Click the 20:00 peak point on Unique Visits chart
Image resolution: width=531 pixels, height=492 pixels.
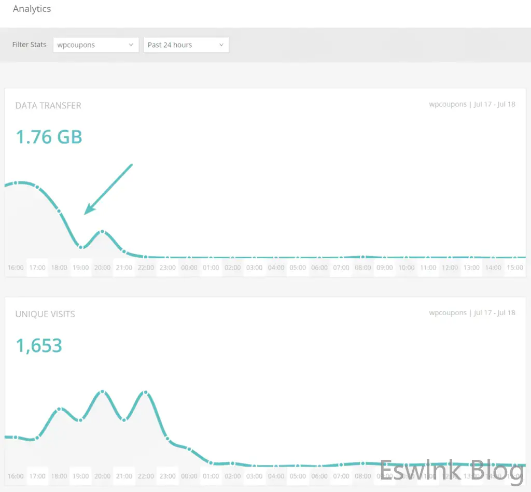click(103, 391)
